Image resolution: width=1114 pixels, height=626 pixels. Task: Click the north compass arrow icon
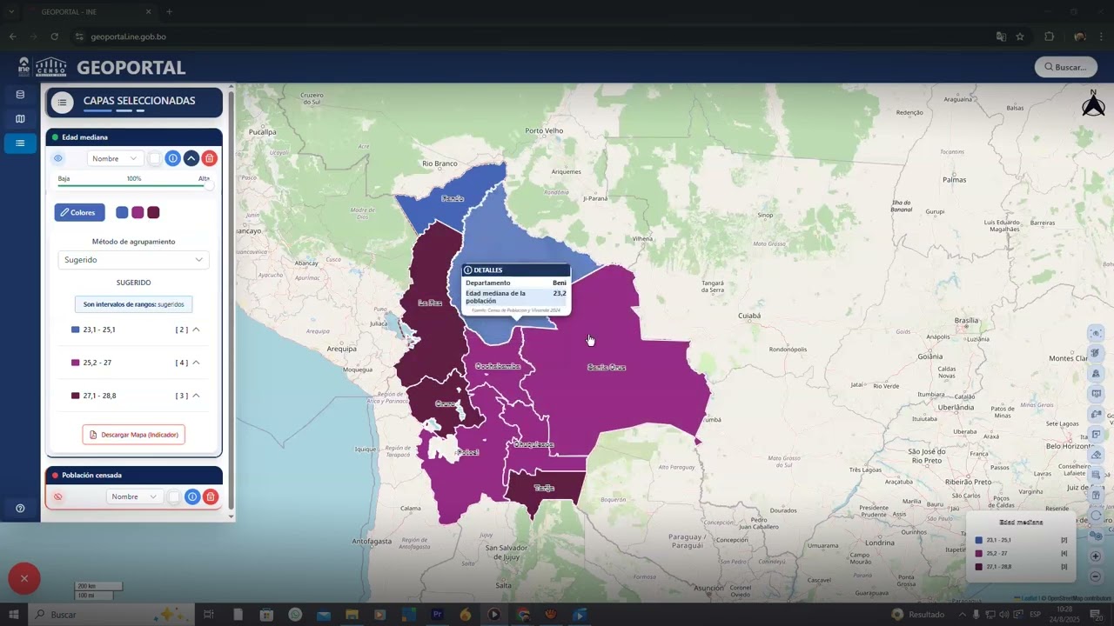point(1093,103)
